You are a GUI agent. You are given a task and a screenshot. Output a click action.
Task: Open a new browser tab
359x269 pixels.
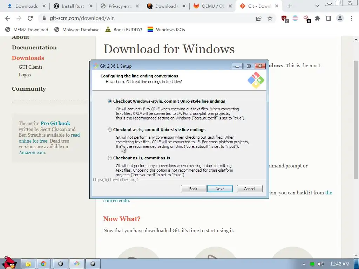tap(290, 6)
